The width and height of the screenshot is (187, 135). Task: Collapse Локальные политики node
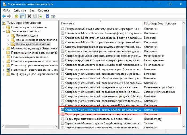pos(4,31)
